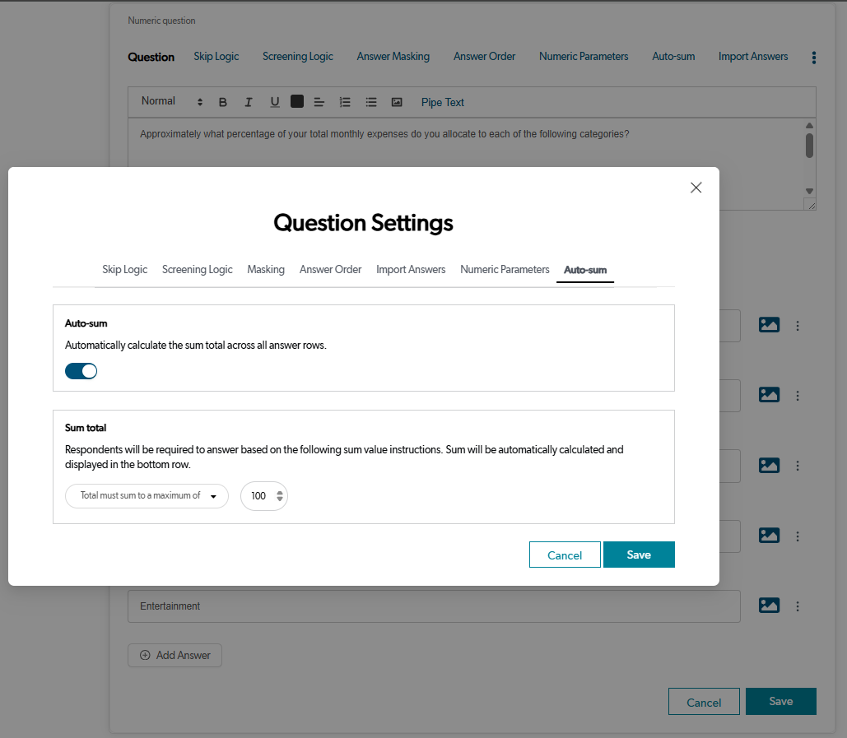The width and height of the screenshot is (847, 738).
Task: Open the Skip Logic tab in dialog
Action: [125, 269]
